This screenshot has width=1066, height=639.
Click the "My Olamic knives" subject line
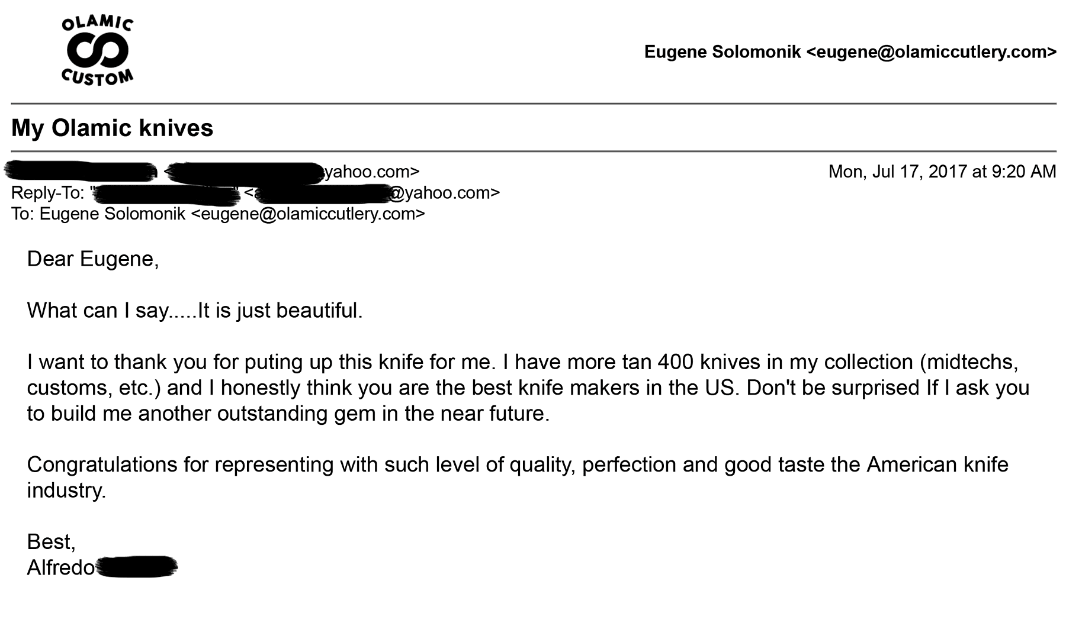click(112, 128)
